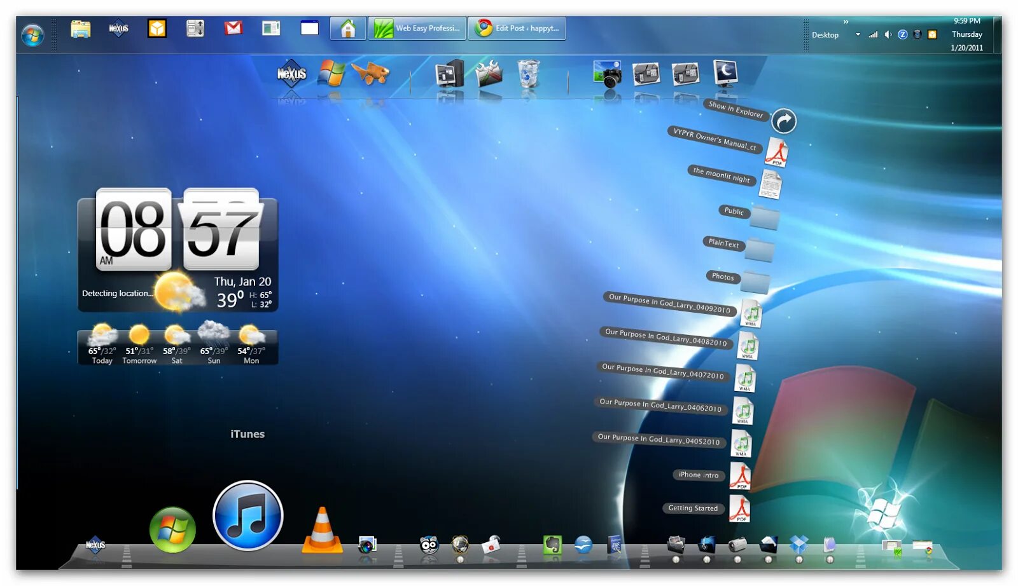This screenshot has width=1018, height=586.
Task: Launch the camera screen capture icon
Action: point(607,74)
